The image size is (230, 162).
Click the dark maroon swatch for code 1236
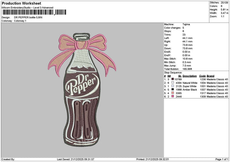click(x=172, y=79)
